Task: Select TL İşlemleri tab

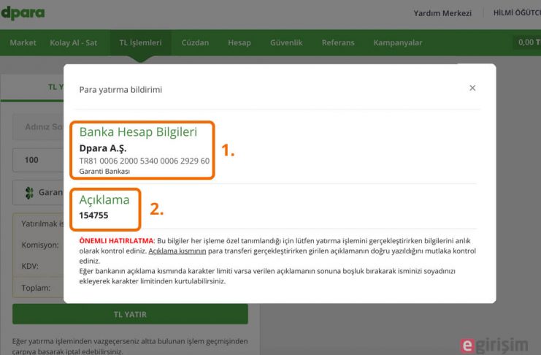Action: (140, 43)
